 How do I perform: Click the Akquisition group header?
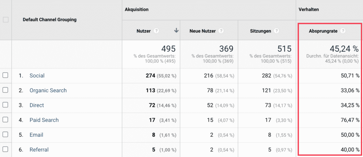[x=136, y=10]
